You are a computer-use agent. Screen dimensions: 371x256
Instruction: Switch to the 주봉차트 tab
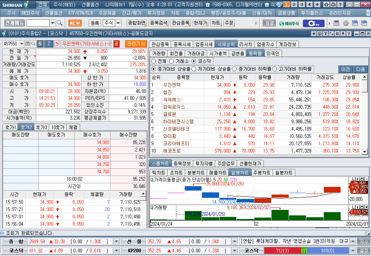pos(262,173)
